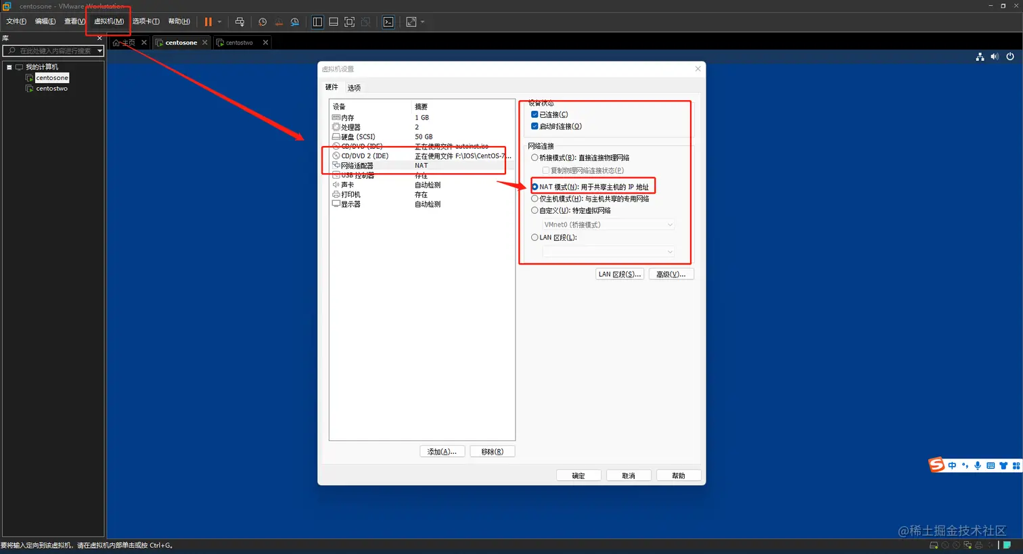
Task: Select centostwo in the library tree
Action: (x=51, y=89)
